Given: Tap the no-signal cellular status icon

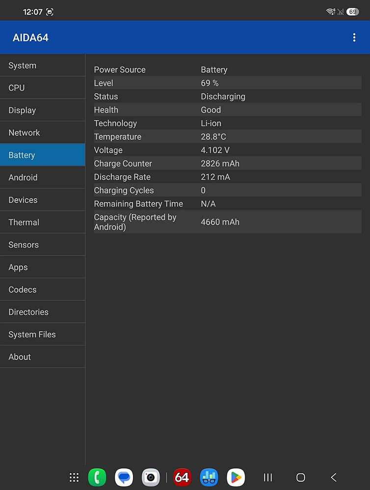Looking at the screenshot, I should tap(341, 12).
